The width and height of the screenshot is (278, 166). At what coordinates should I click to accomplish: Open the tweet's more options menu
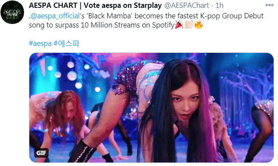point(269,5)
